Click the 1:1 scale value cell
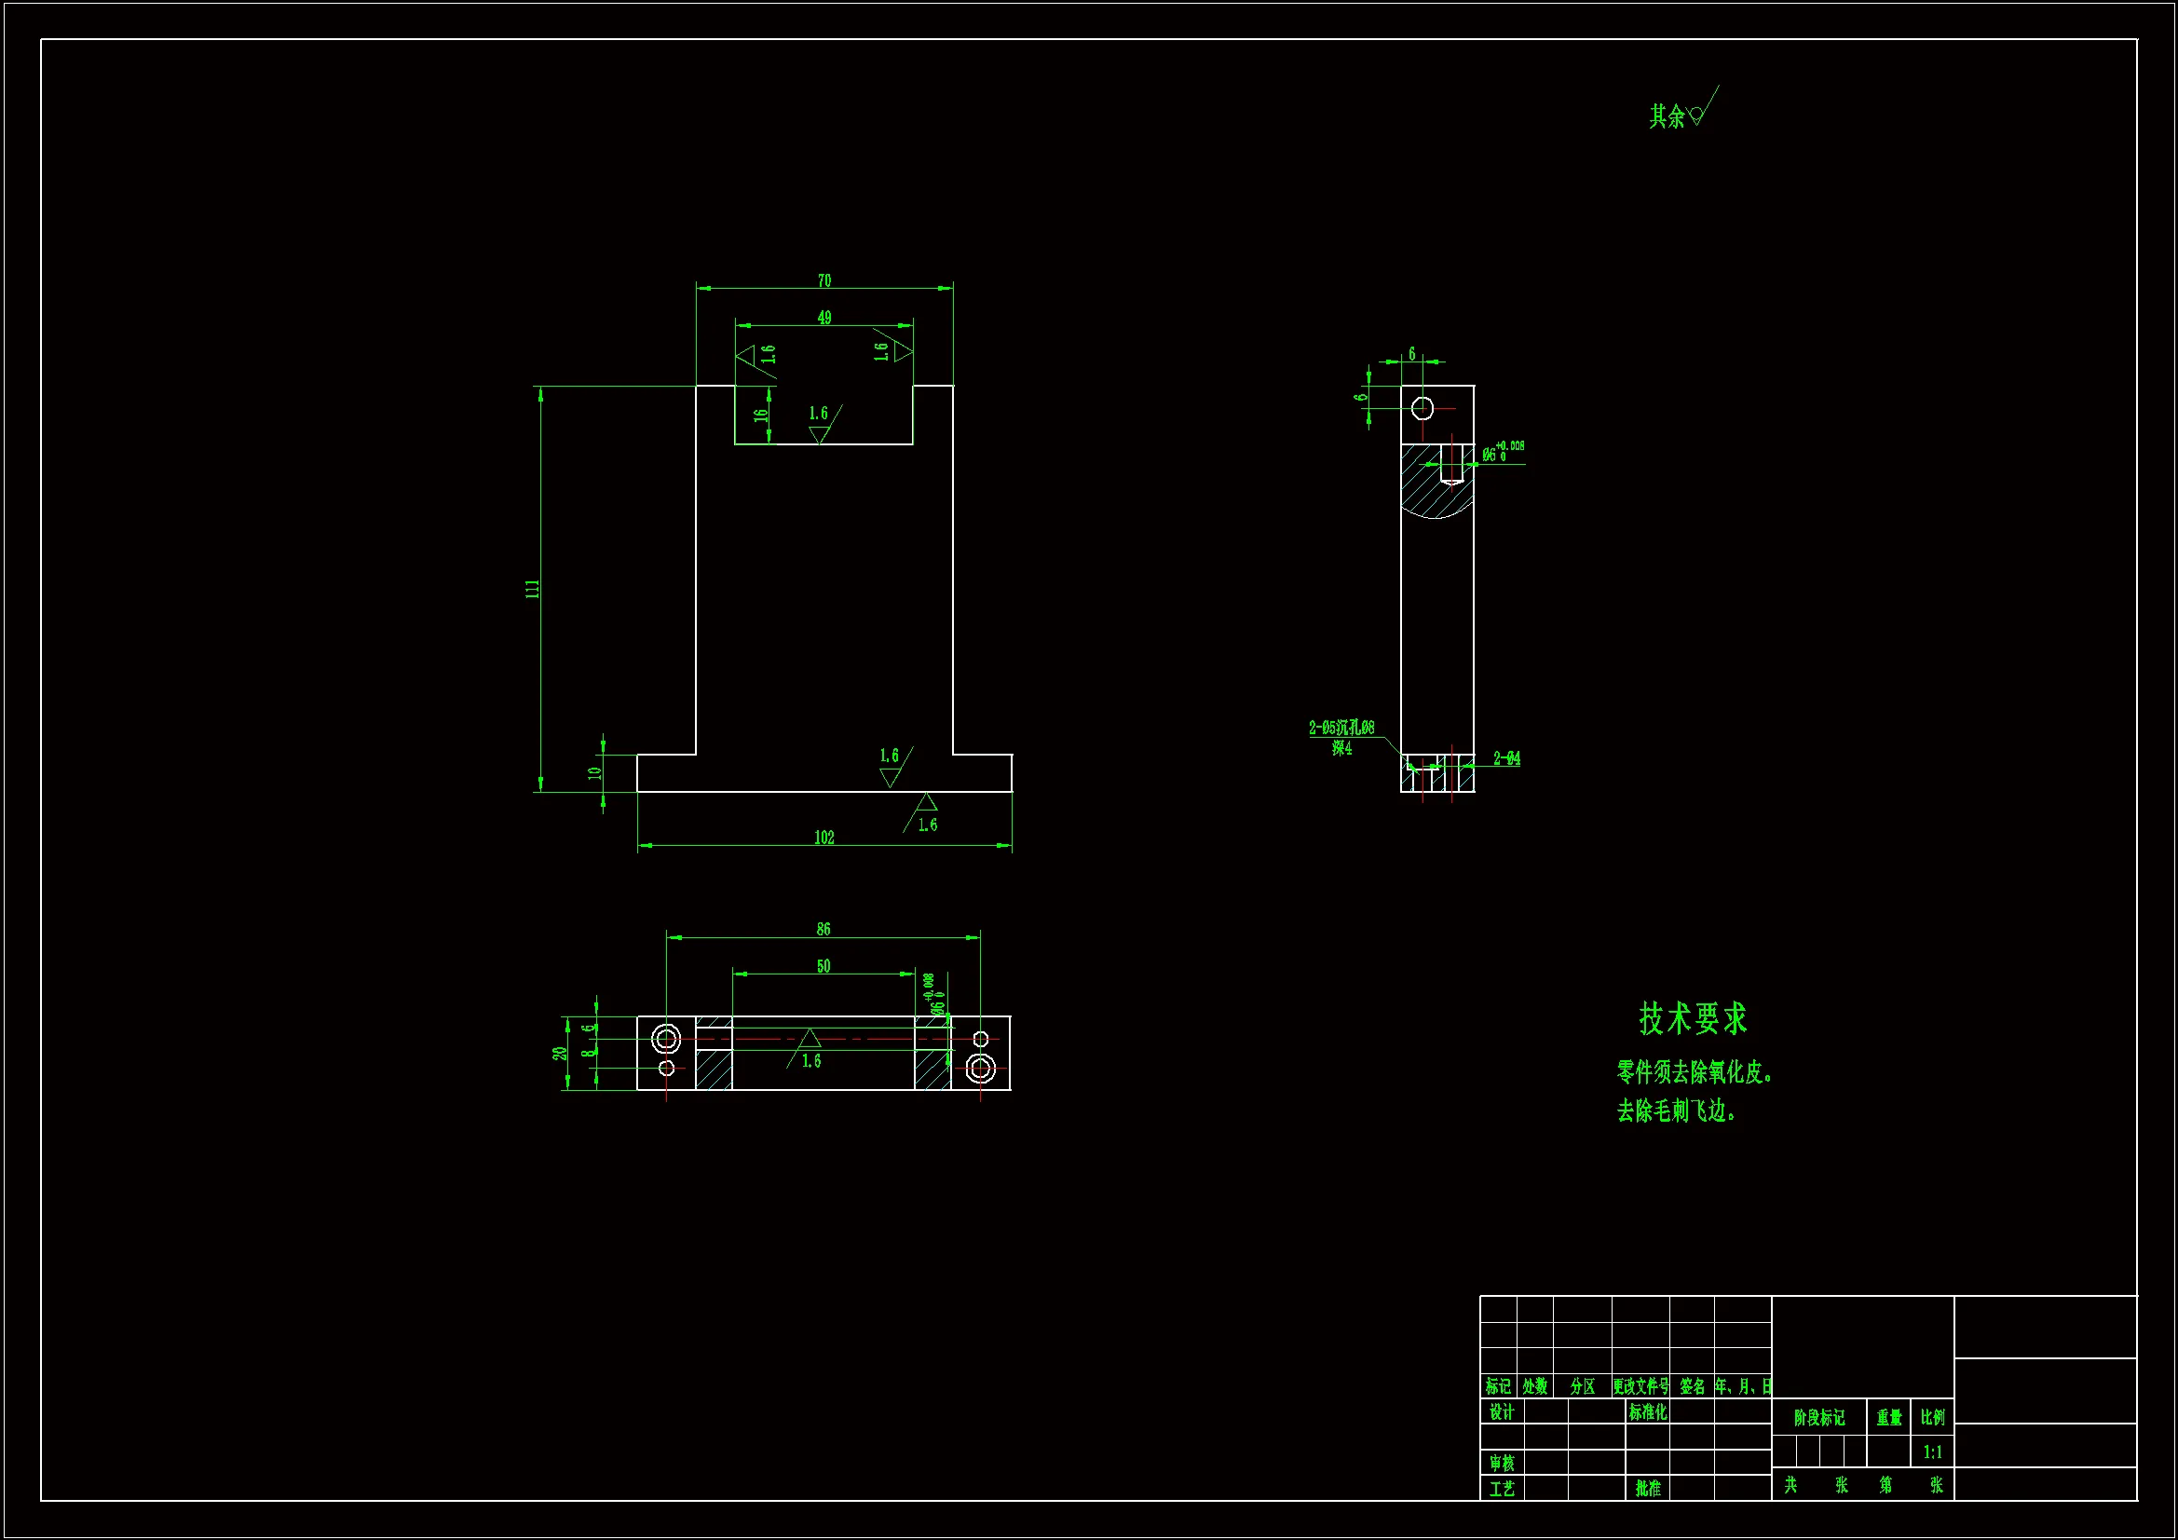 tap(1932, 1451)
